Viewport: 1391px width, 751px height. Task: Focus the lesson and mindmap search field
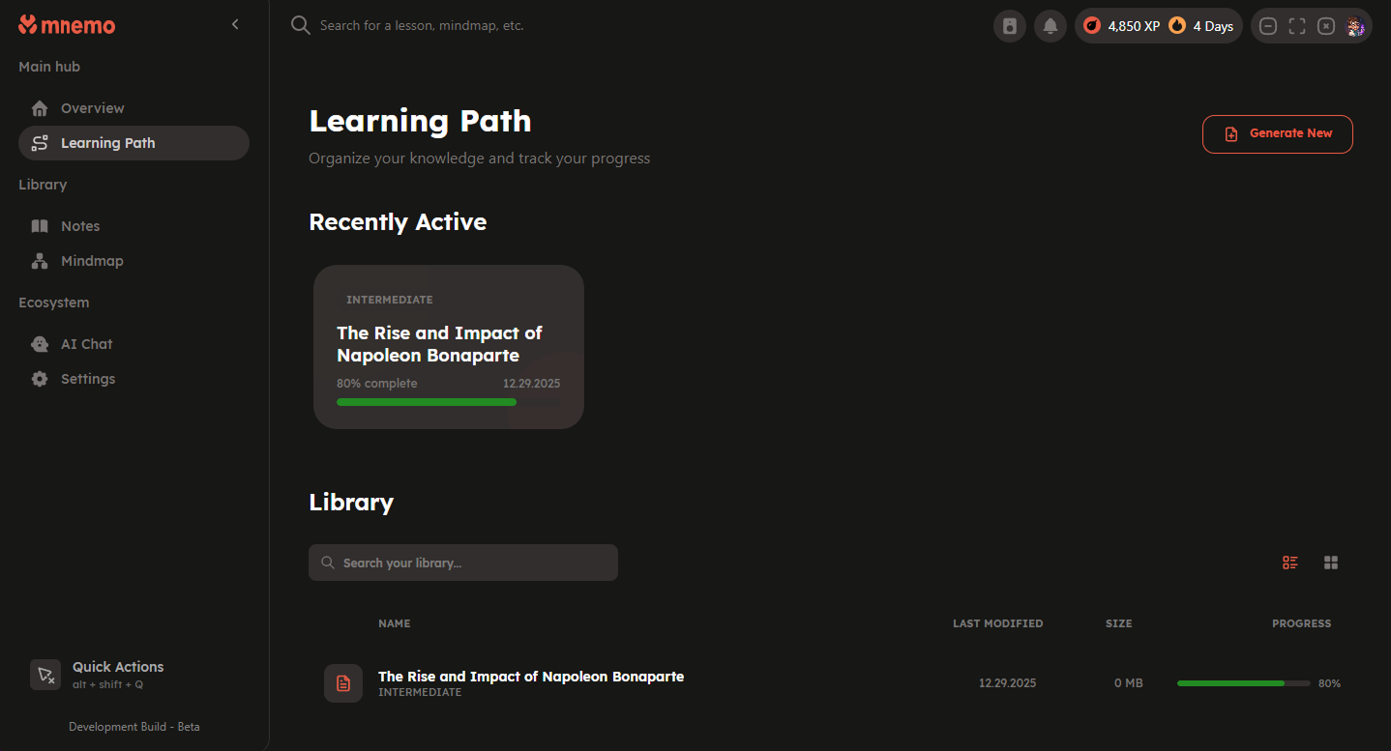tap(422, 25)
